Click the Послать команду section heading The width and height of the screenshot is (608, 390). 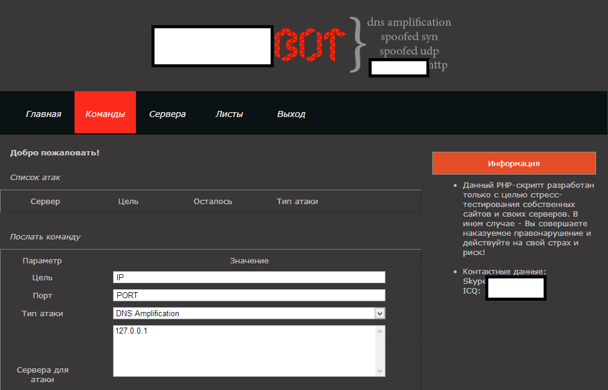45,236
